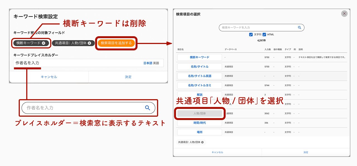The image size is (357, 166).
Task: Close the 検索項目の選択 dialog with X
Action: [x=344, y=13]
